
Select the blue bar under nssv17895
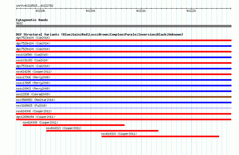[124, 86]
